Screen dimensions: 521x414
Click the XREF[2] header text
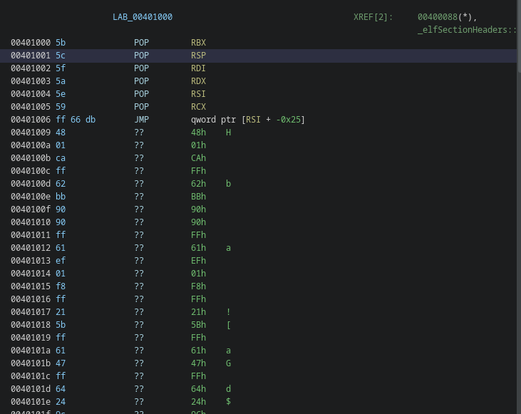[373, 17]
